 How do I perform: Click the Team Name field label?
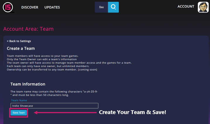click(x=19, y=100)
